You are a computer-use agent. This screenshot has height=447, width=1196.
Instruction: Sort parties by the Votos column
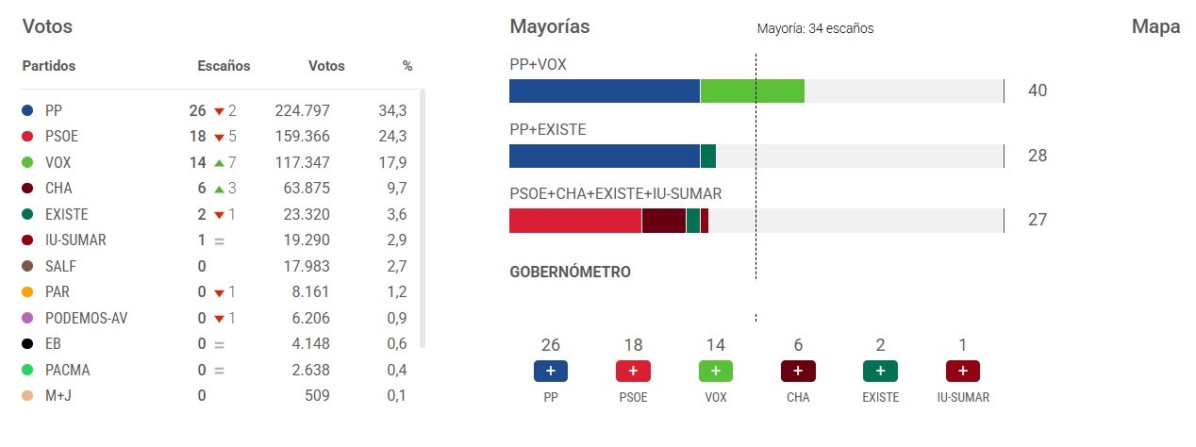tap(326, 66)
